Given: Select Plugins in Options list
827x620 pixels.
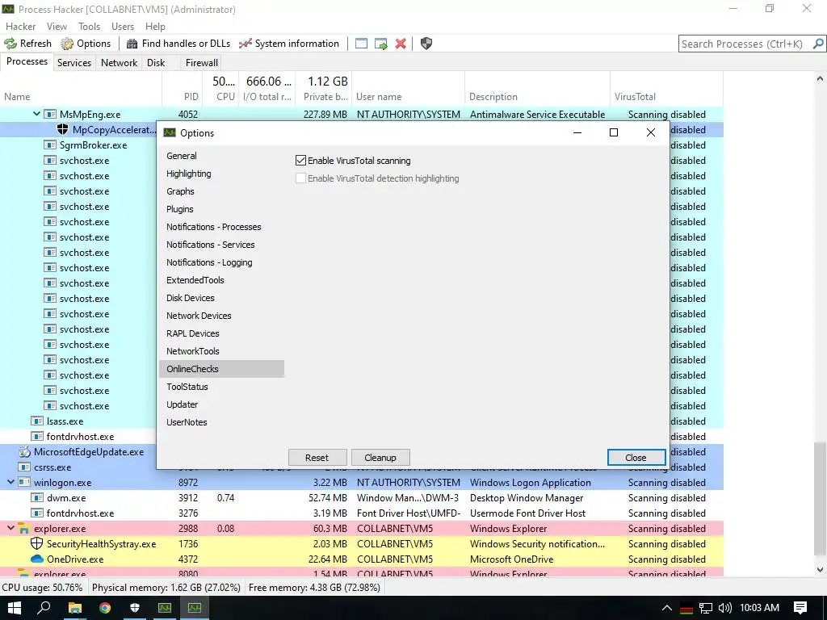Looking at the screenshot, I should tap(180, 209).
